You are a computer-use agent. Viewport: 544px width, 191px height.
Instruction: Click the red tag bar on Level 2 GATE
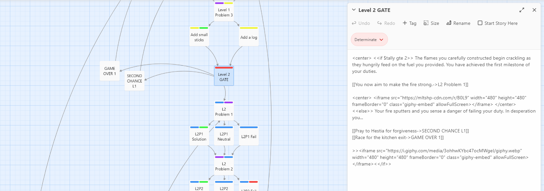point(224,68)
